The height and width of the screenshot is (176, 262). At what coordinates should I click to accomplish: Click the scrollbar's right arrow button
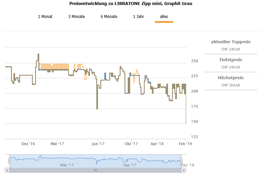coord(183,170)
